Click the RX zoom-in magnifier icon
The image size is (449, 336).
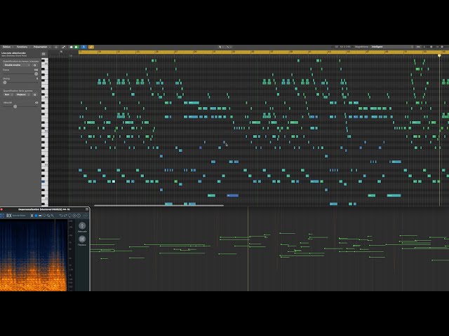[48, 216]
